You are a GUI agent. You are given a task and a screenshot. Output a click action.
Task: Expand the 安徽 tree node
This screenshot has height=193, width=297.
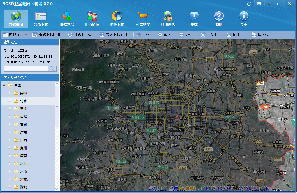10,93
